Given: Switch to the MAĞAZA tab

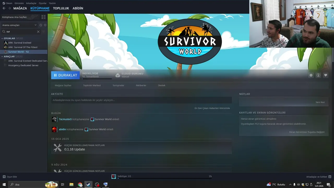Looking at the screenshot, I should click(x=20, y=8).
